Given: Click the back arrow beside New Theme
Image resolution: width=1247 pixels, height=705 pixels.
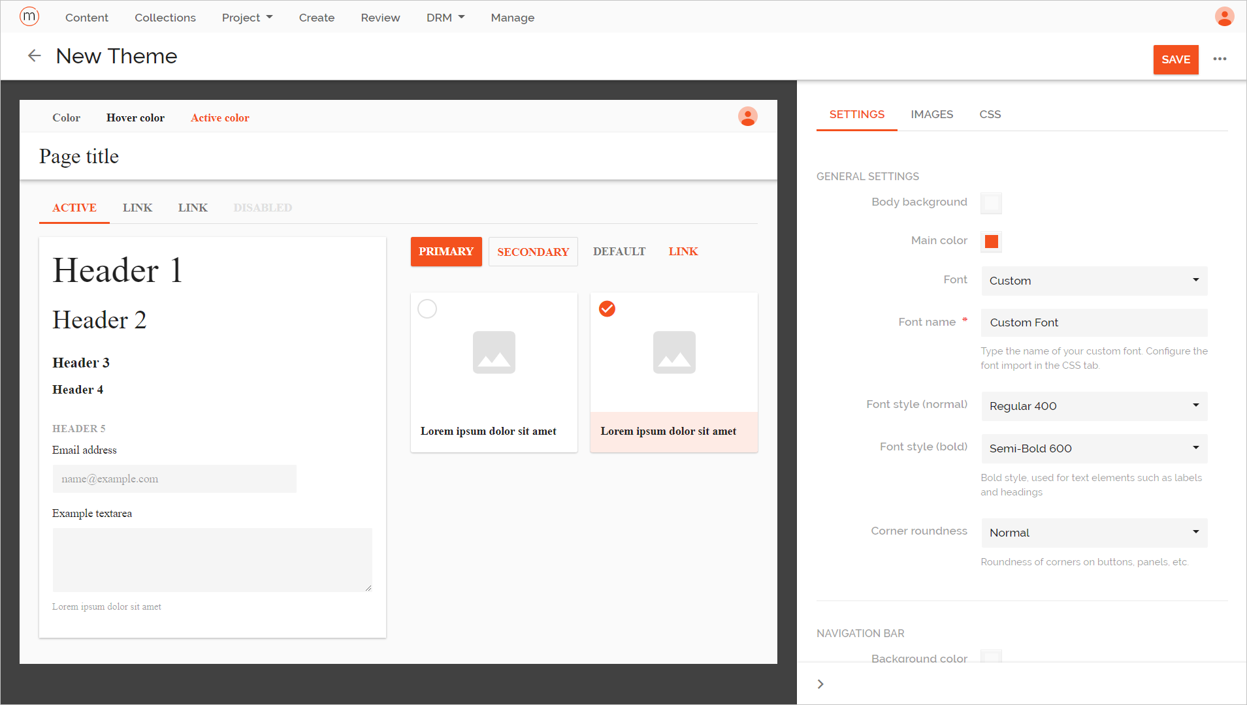Looking at the screenshot, I should tap(35, 56).
